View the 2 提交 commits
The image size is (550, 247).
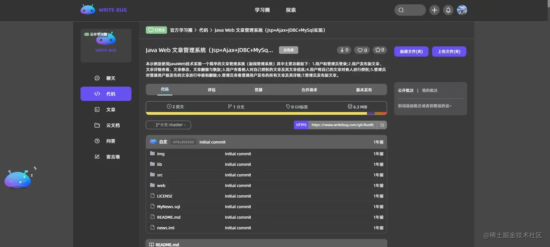[x=175, y=107]
